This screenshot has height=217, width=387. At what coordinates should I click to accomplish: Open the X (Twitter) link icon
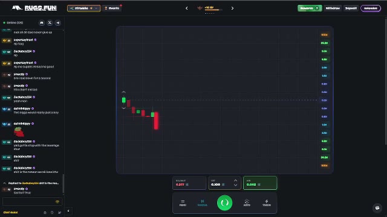tap(50, 23)
